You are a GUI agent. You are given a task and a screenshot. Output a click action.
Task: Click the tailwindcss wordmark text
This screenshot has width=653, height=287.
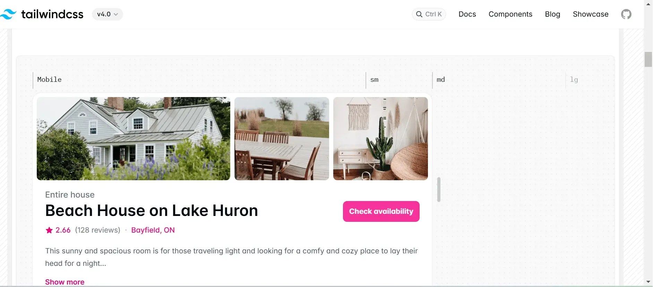pos(52,14)
